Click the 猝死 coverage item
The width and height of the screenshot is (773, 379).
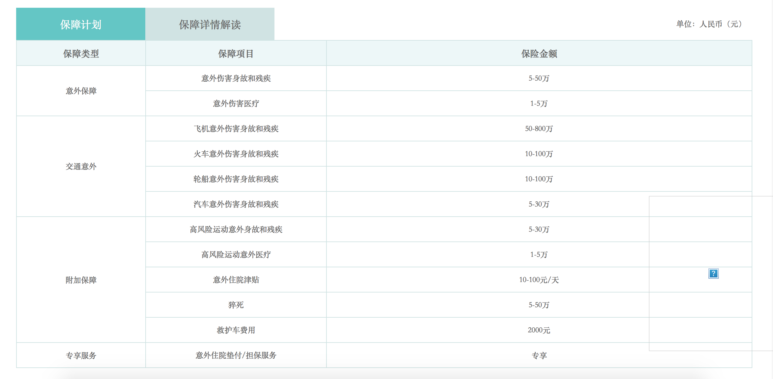pos(236,305)
